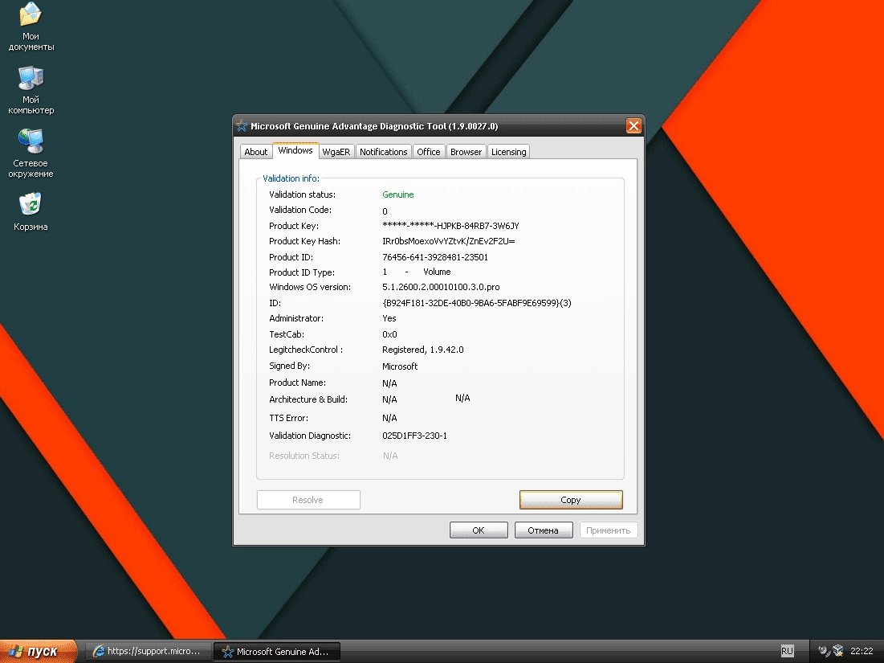Click the TTS Error label

click(x=289, y=418)
